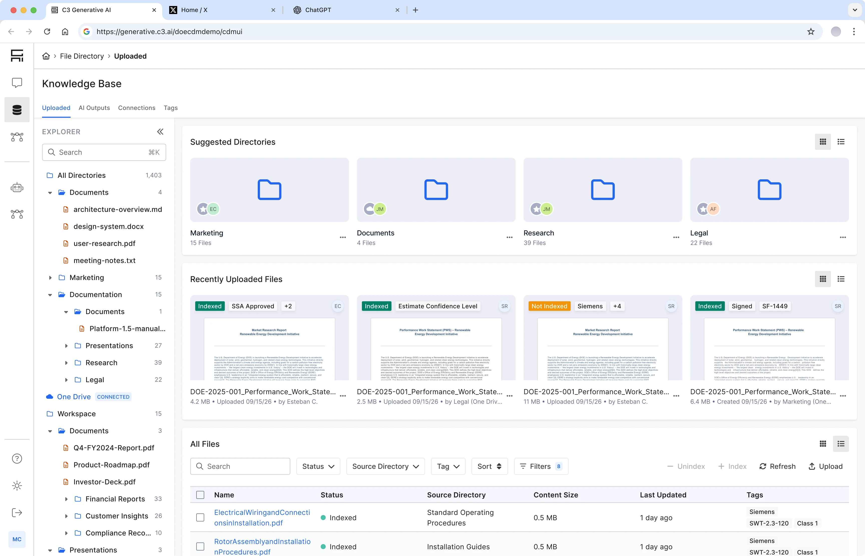Bookmark this page with the star icon
Viewport: 865px width, 556px height.
pos(811,31)
